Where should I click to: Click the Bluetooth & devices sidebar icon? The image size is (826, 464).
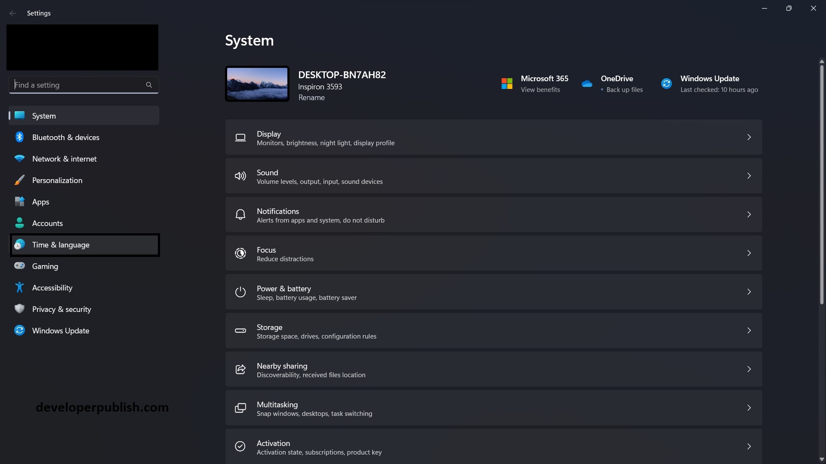coord(19,137)
